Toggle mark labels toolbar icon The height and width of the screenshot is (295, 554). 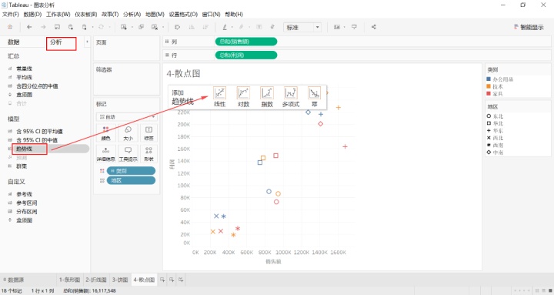(x=259, y=27)
